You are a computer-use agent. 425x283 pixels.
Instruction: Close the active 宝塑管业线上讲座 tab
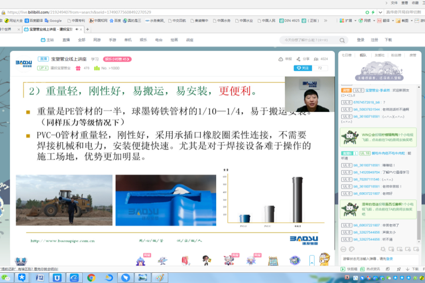tap(81, 29)
